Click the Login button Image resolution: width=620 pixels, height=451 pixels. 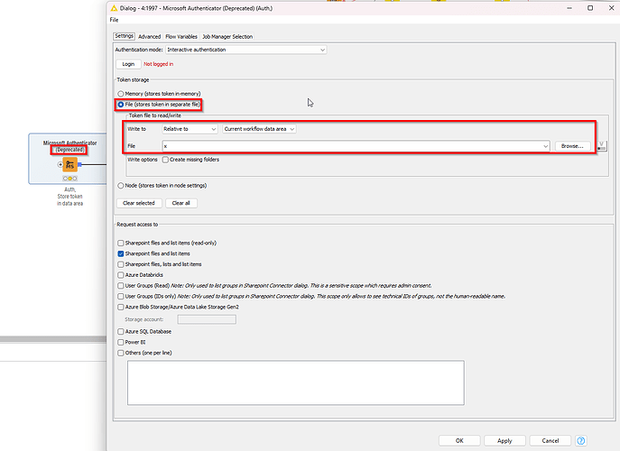click(x=128, y=64)
